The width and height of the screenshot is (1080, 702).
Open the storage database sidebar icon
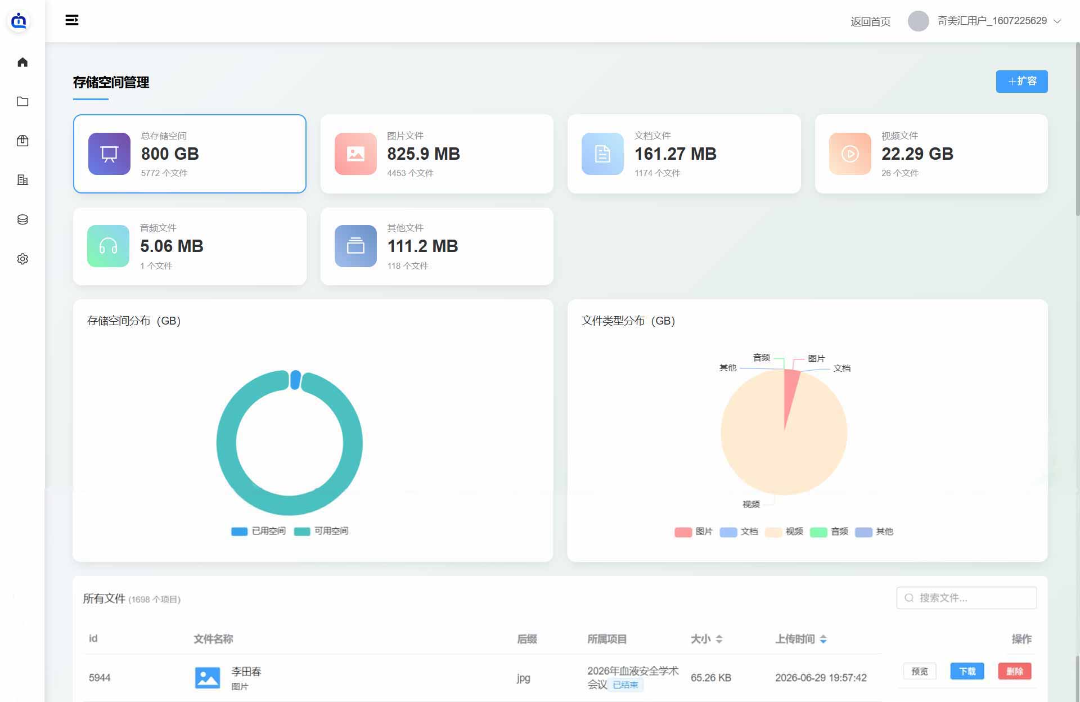[22, 219]
